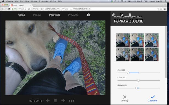Open the History menu
Image resolution: width=169 pixels, height=105 pixels.
coord(34,1)
